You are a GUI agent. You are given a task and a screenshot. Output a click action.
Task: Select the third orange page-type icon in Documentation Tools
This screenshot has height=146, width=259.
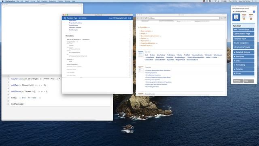click(251, 17)
